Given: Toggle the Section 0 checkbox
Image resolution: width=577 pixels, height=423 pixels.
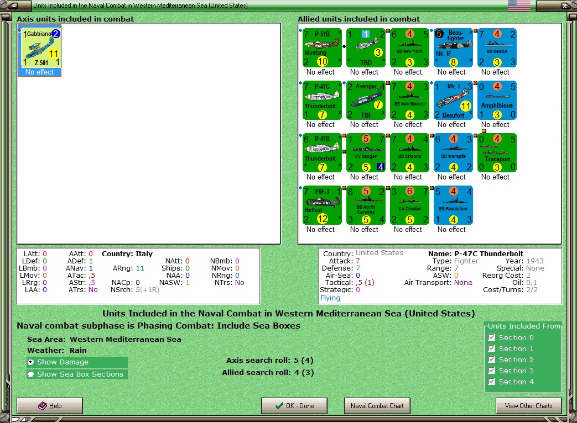Looking at the screenshot, I should pyautogui.click(x=492, y=337).
